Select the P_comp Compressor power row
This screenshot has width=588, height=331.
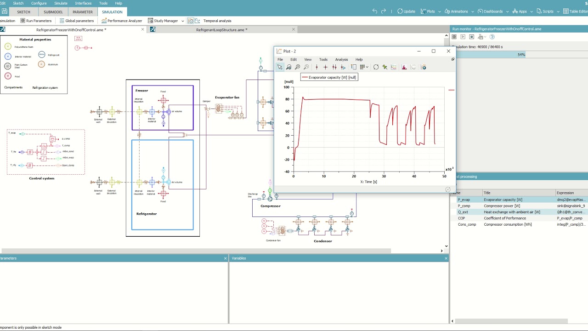pos(519,206)
